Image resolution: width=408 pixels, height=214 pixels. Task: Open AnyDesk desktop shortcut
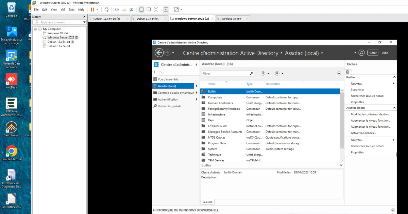tap(11, 82)
